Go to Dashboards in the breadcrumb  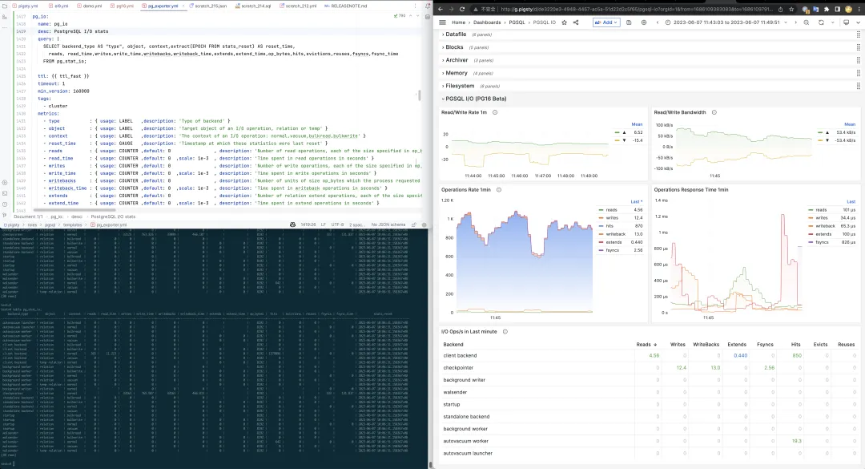coord(486,22)
